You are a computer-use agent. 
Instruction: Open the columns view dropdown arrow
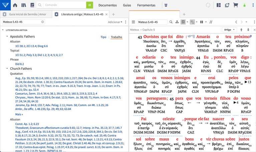[x=206, y=22]
